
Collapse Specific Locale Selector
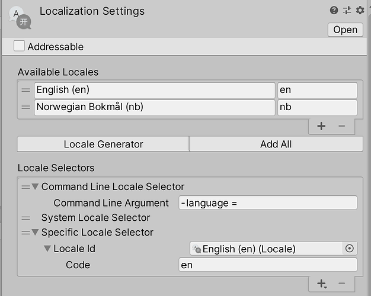click(35, 233)
